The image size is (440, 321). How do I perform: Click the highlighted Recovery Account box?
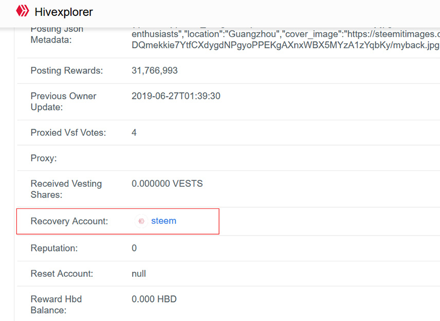point(118,221)
